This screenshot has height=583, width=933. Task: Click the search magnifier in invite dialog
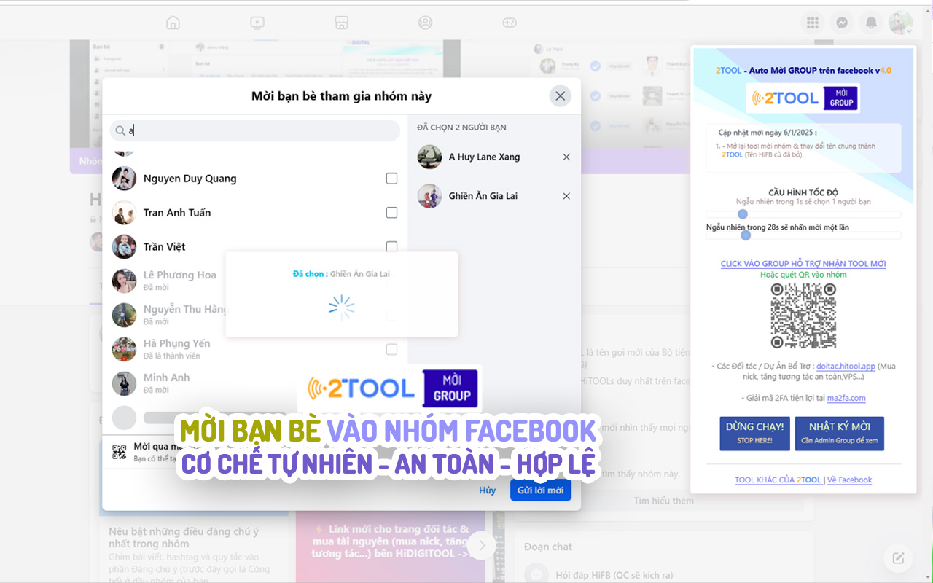pos(120,130)
